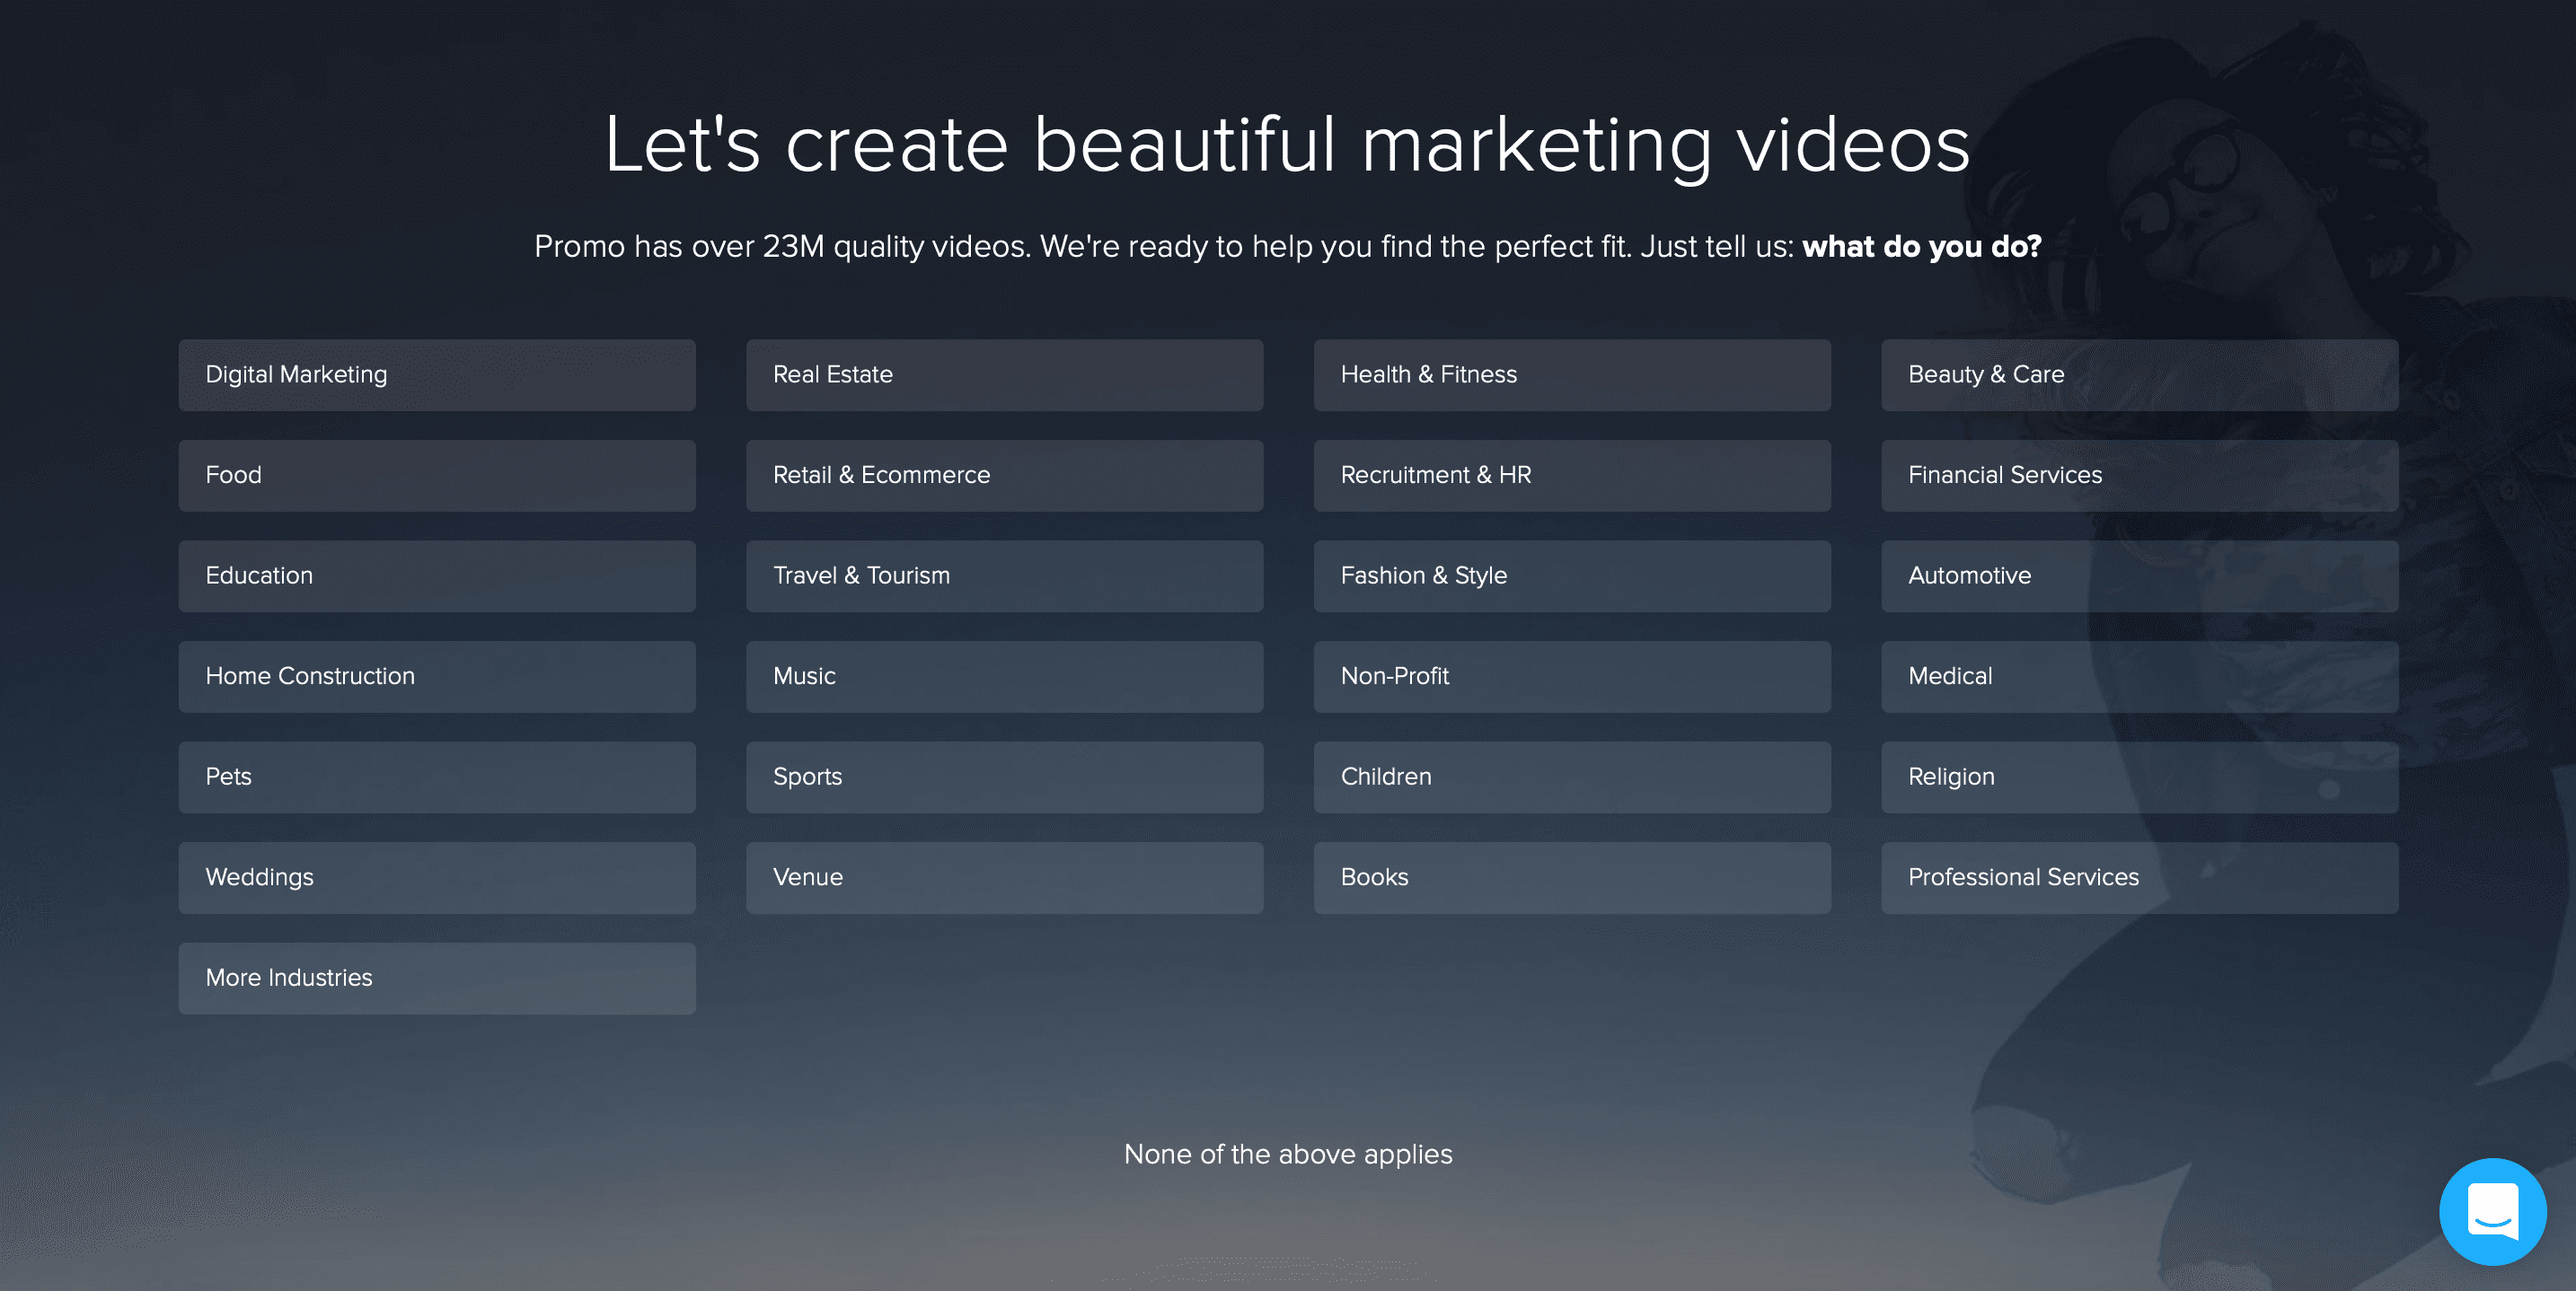Pick Financial Services industry
This screenshot has width=2576, height=1291.
click(2139, 476)
